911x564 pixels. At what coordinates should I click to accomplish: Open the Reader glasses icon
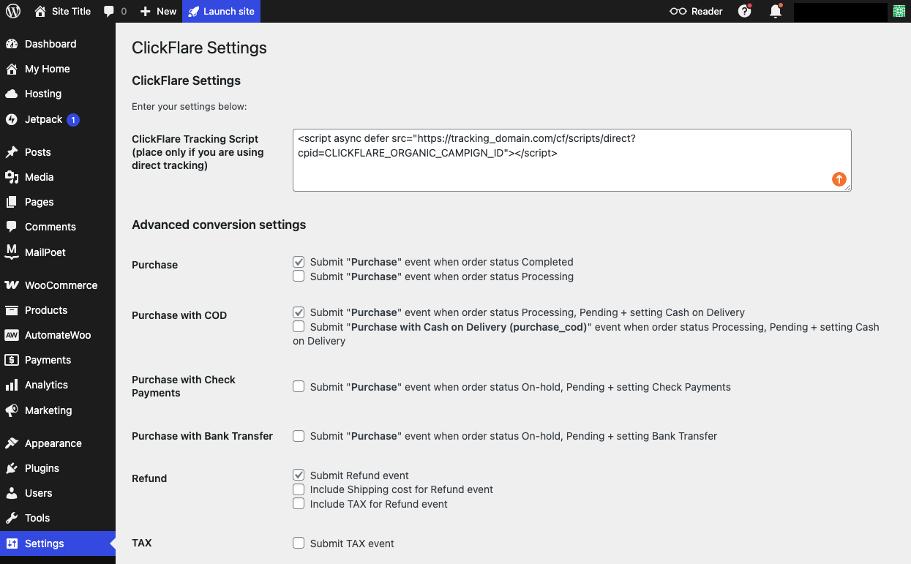678,11
